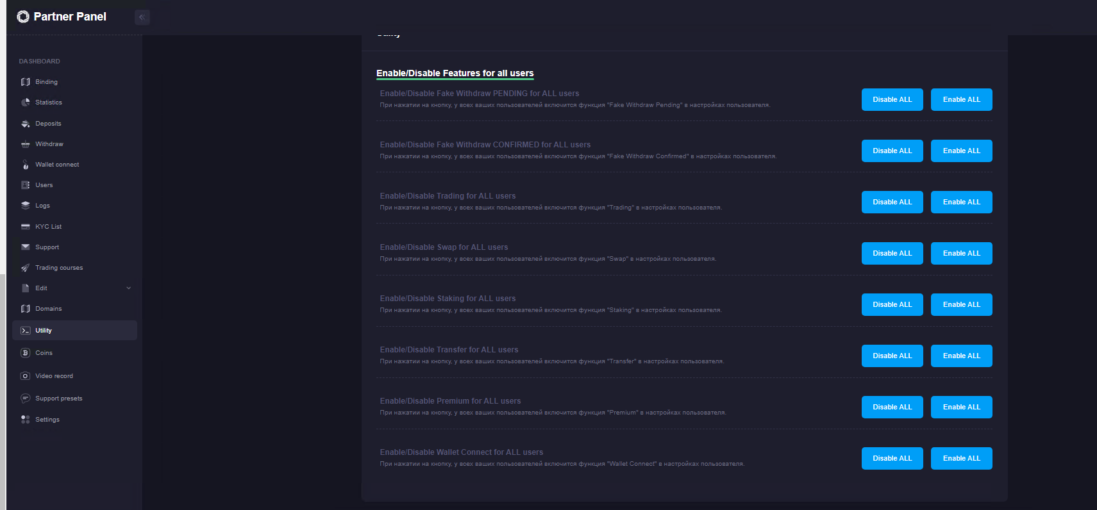Open the Binding page icon in sidebar
Viewport: 1097px width, 510px height.
pyautogui.click(x=26, y=82)
